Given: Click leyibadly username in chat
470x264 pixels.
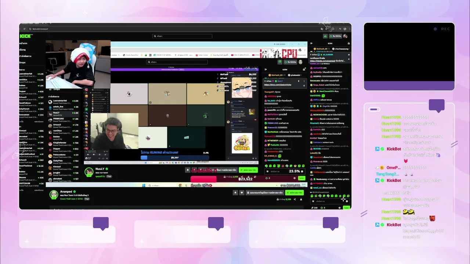Looking at the screenshot, I should (318, 72).
